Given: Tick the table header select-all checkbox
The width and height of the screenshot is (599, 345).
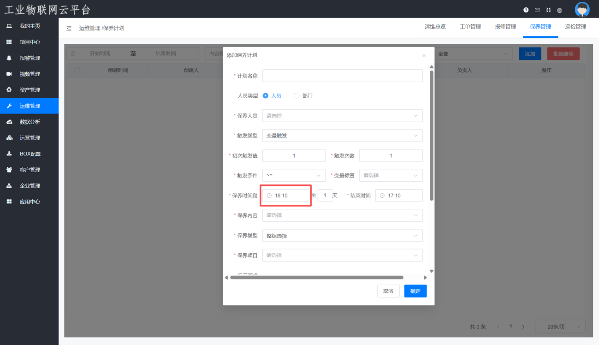Looking at the screenshot, I should [x=77, y=70].
